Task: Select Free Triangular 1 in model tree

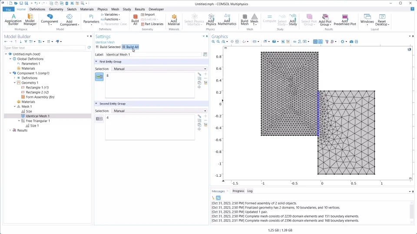Action: click(x=38, y=121)
